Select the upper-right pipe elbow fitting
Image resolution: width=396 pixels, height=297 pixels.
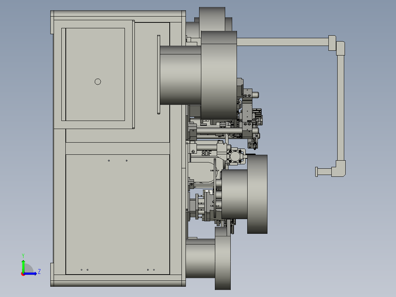[x=340, y=48]
